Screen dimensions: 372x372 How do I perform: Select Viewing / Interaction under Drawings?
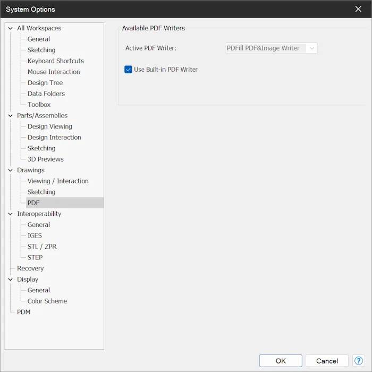tap(58, 181)
